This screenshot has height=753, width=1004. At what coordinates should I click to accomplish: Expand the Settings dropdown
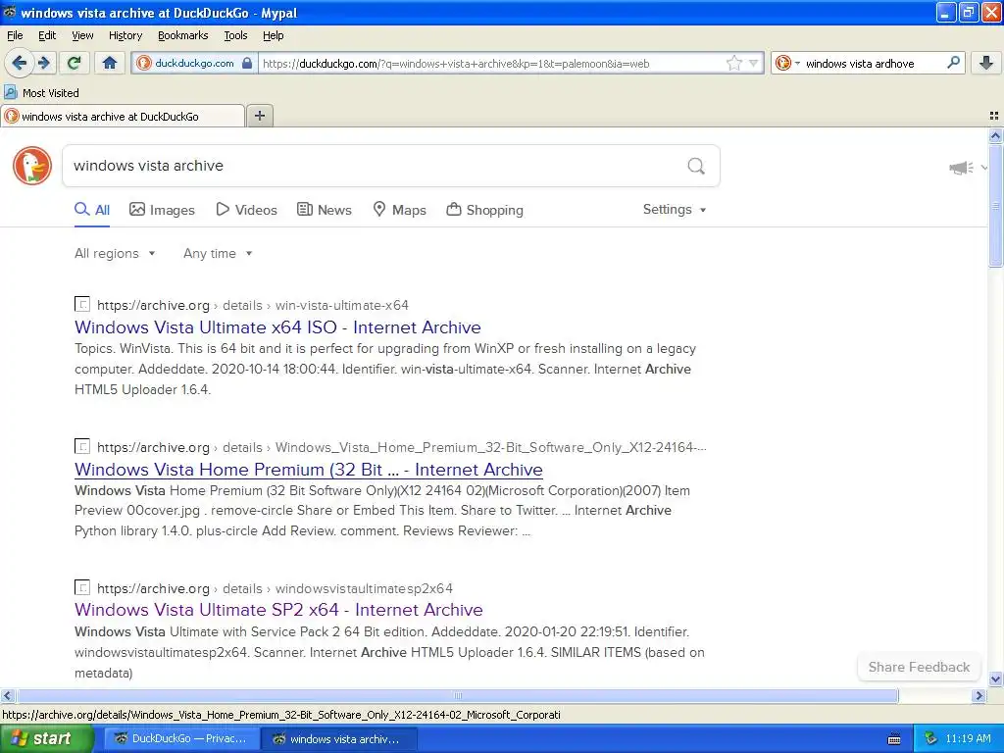pyautogui.click(x=675, y=210)
